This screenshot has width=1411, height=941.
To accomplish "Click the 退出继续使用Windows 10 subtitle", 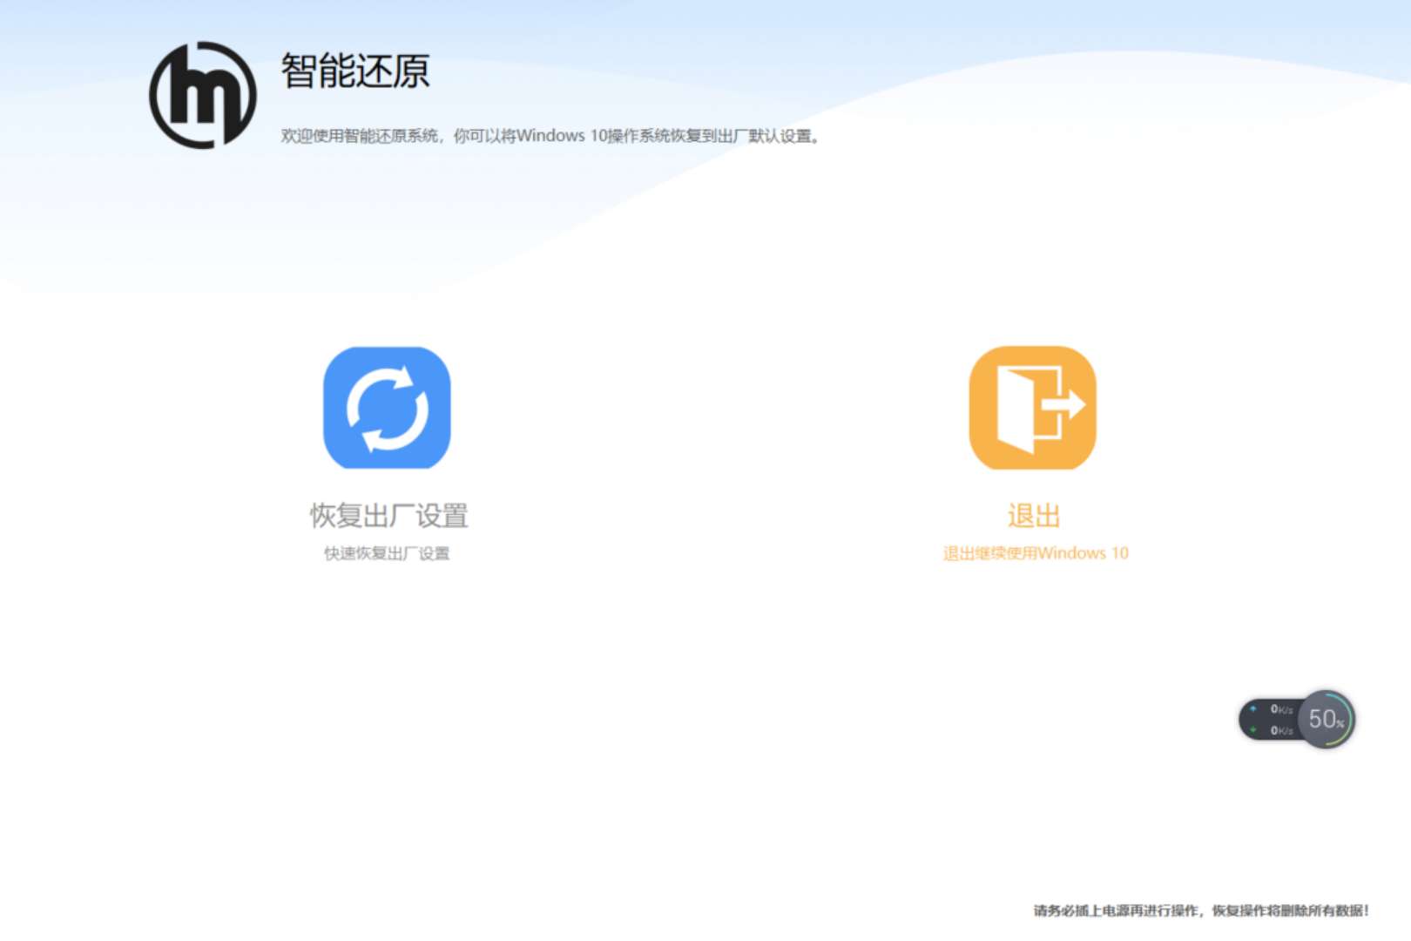I will pos(1035,553).
